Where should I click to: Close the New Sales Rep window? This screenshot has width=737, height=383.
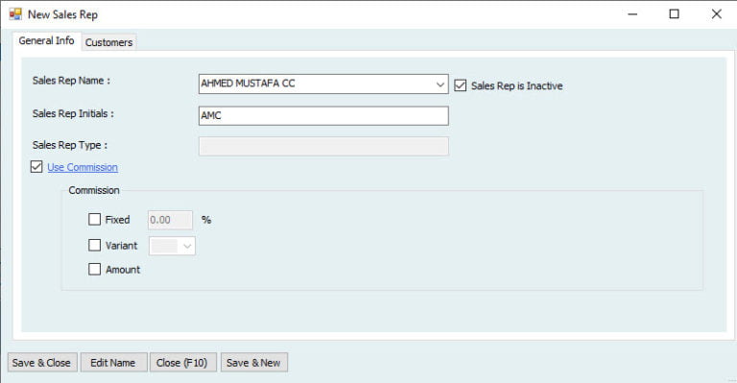[716, 14]
